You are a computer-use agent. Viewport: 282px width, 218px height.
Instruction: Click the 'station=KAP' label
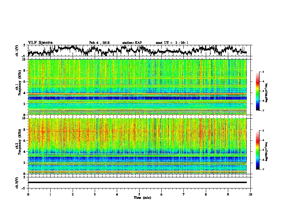(x=132, y=43)
